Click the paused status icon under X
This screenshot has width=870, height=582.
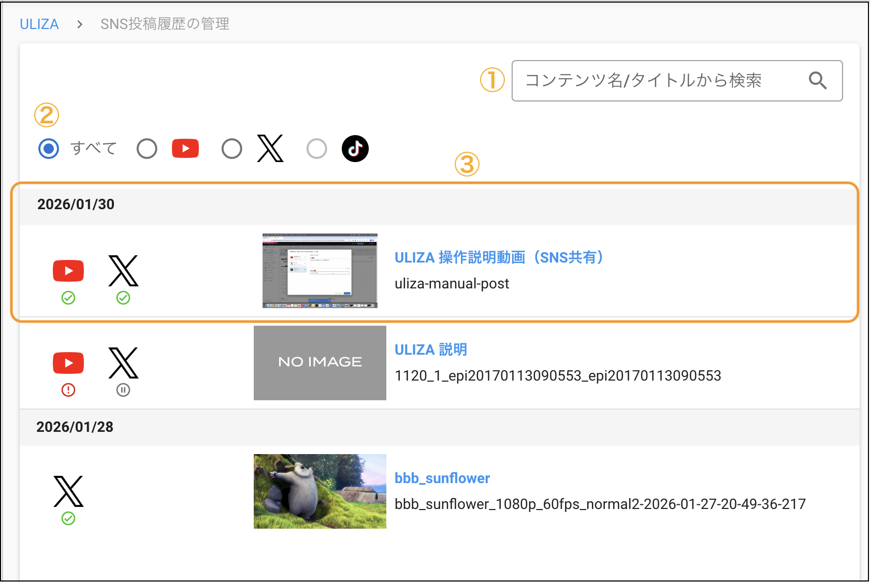pos(123,390)
